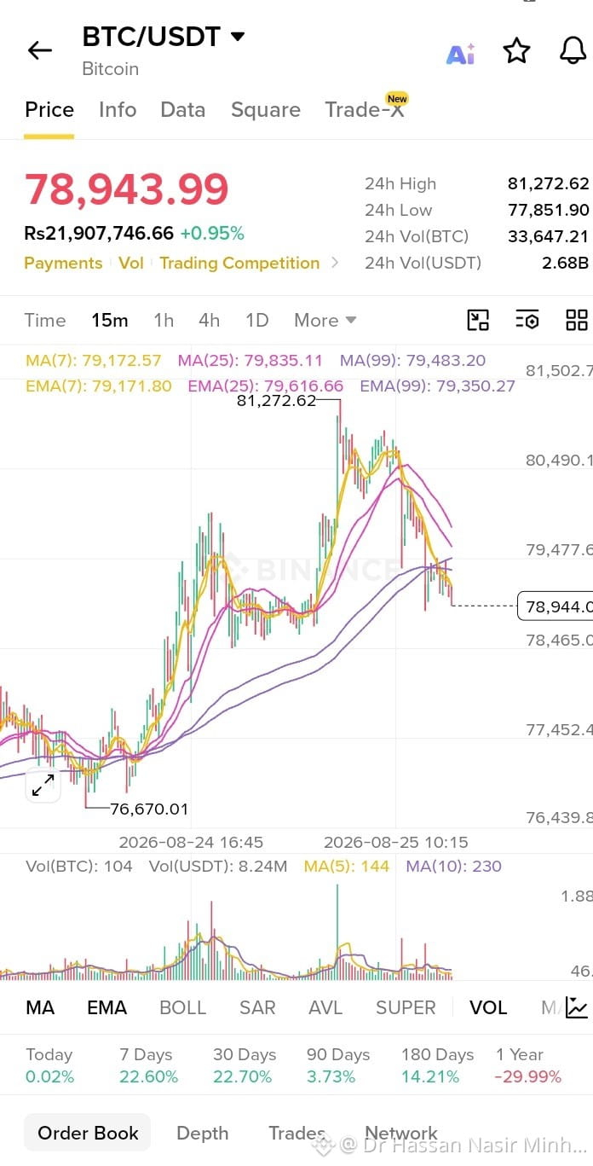Screen dimensions: 593x1166
Task: Click the 7 Days change 22.60%
Action: tap(149, 1077)
